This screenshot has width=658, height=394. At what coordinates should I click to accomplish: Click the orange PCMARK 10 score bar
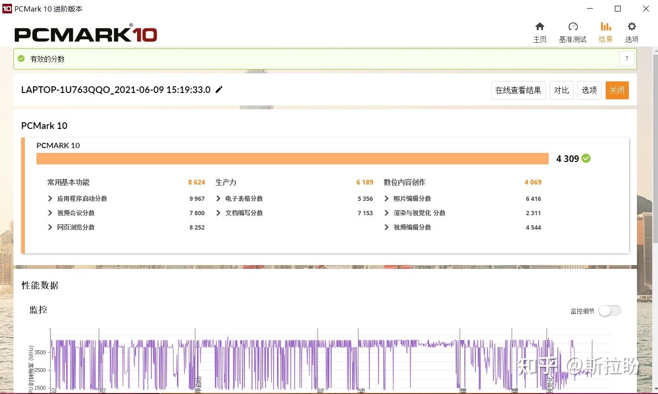[292, 158]
